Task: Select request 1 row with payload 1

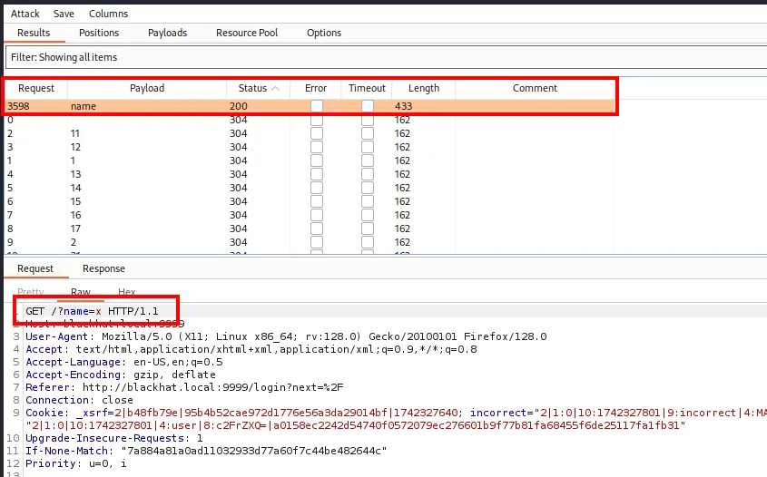Action: [x=310, y=161]
